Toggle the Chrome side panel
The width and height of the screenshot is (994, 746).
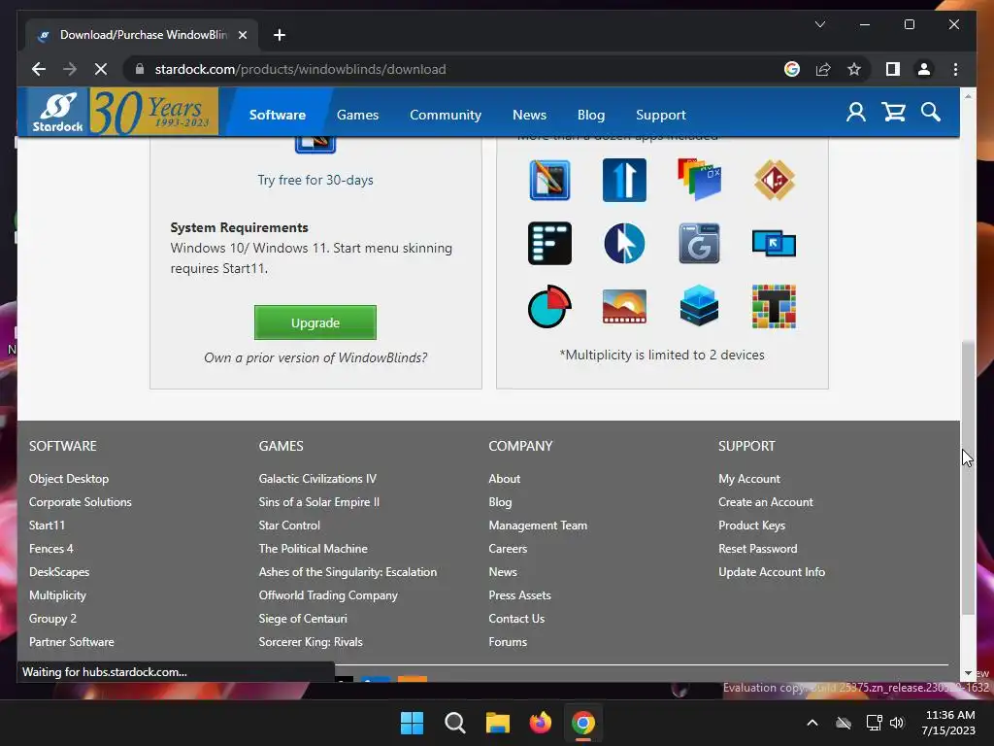(x=893, y=69)
